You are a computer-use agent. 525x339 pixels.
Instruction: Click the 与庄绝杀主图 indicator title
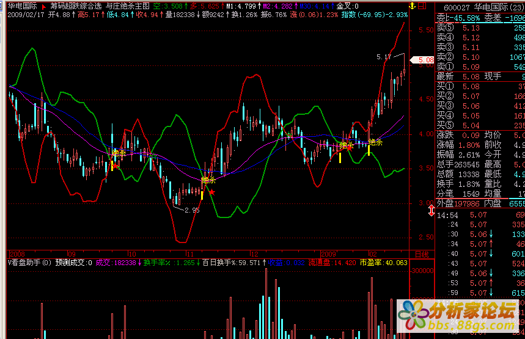[x=128, y=6]
